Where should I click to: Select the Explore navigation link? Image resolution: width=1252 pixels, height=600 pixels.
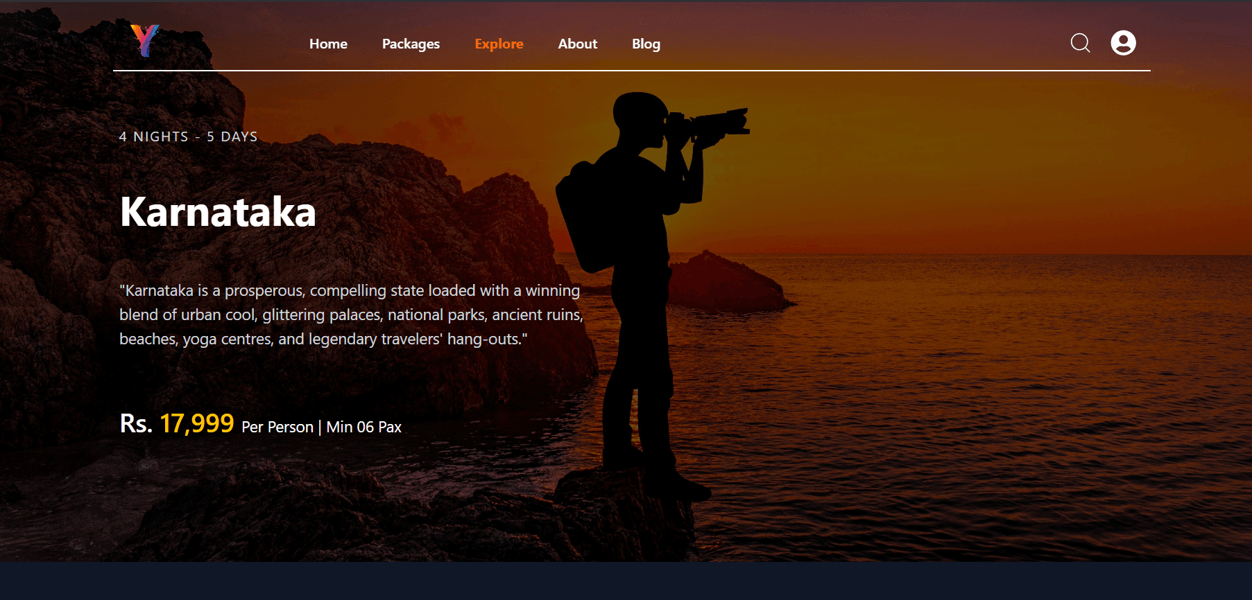click(499, 44)
